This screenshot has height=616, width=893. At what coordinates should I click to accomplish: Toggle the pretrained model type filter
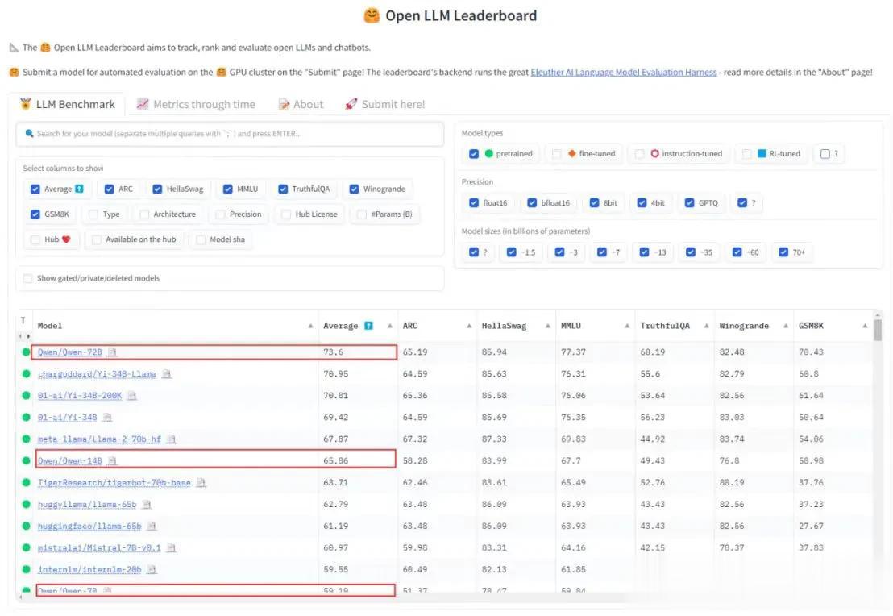point(474,154)
